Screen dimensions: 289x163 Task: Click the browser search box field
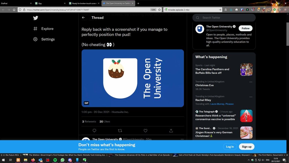(192, 10)
